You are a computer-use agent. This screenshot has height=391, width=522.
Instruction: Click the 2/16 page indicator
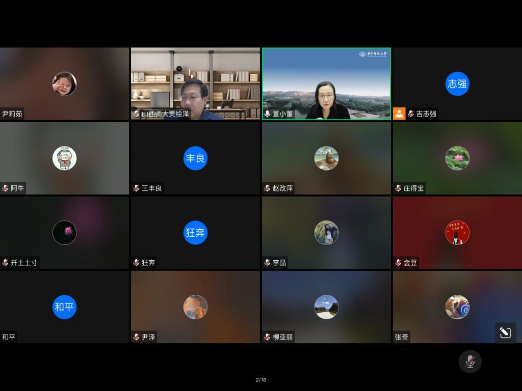pos(261,380)
